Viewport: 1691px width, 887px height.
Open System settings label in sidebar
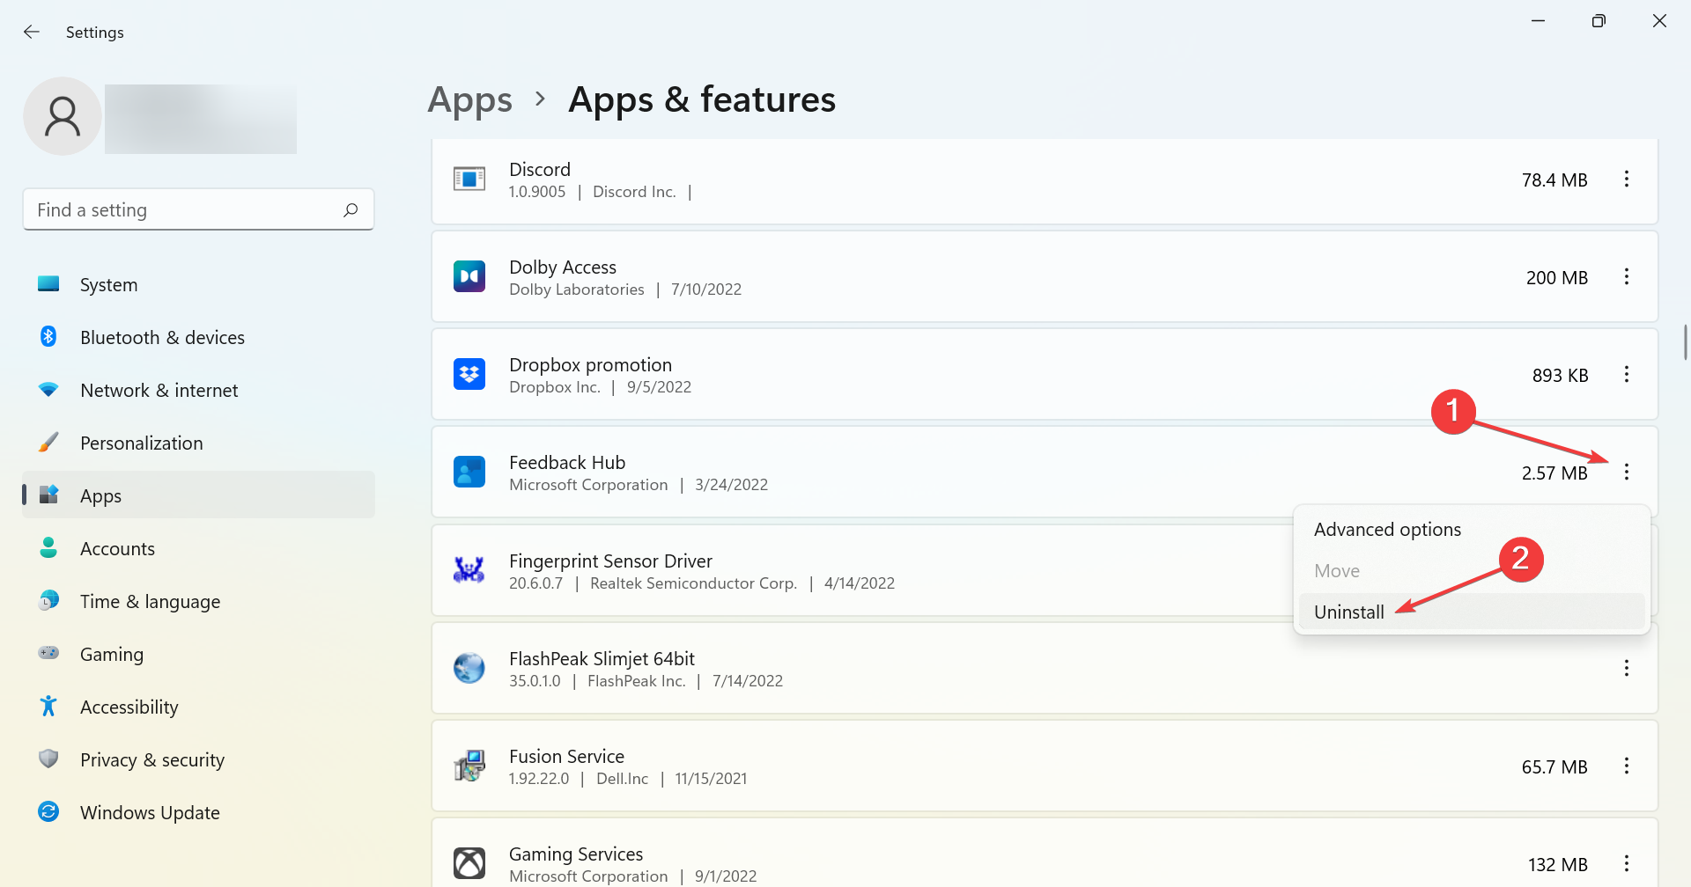pos(109,285)
